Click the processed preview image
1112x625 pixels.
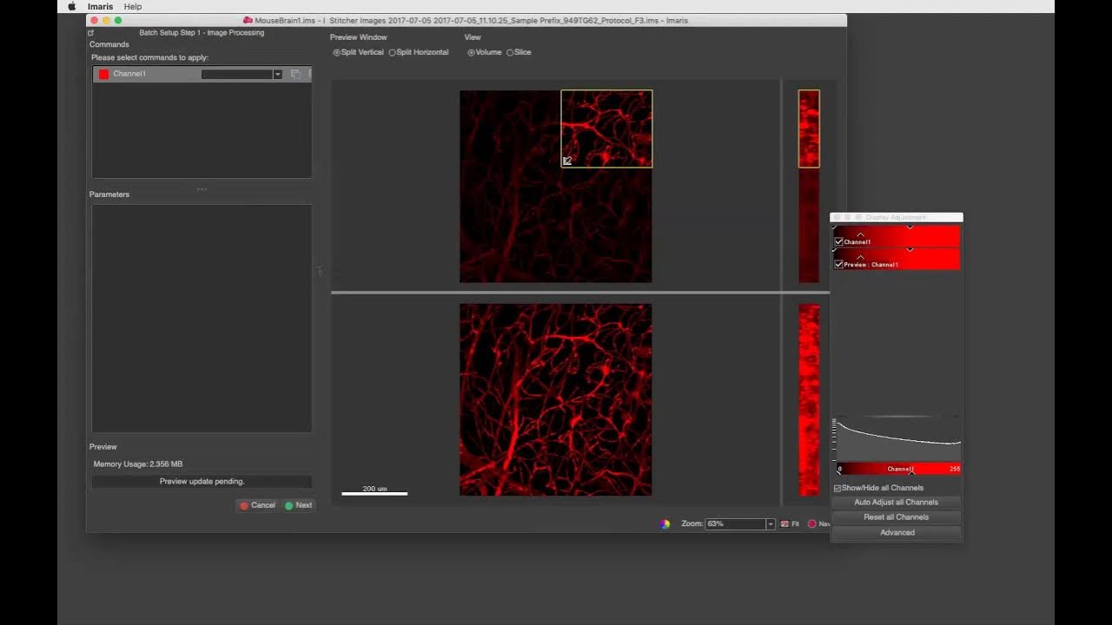[555, 399]
